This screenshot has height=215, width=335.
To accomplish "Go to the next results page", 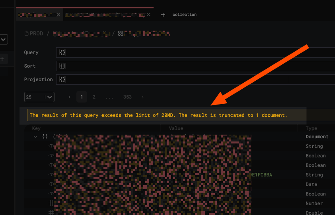I will (143, 97).
